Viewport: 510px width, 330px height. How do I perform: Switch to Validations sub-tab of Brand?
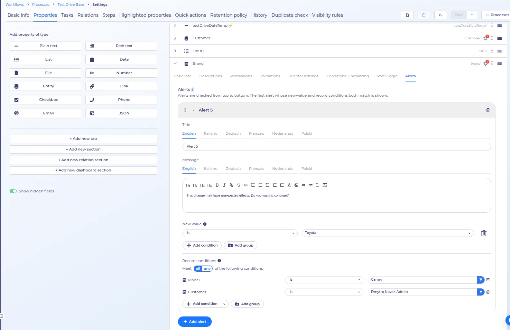[x=270, y=76]
